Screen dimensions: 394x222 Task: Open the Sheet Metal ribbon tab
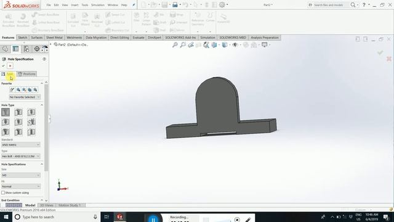(54, 38)
